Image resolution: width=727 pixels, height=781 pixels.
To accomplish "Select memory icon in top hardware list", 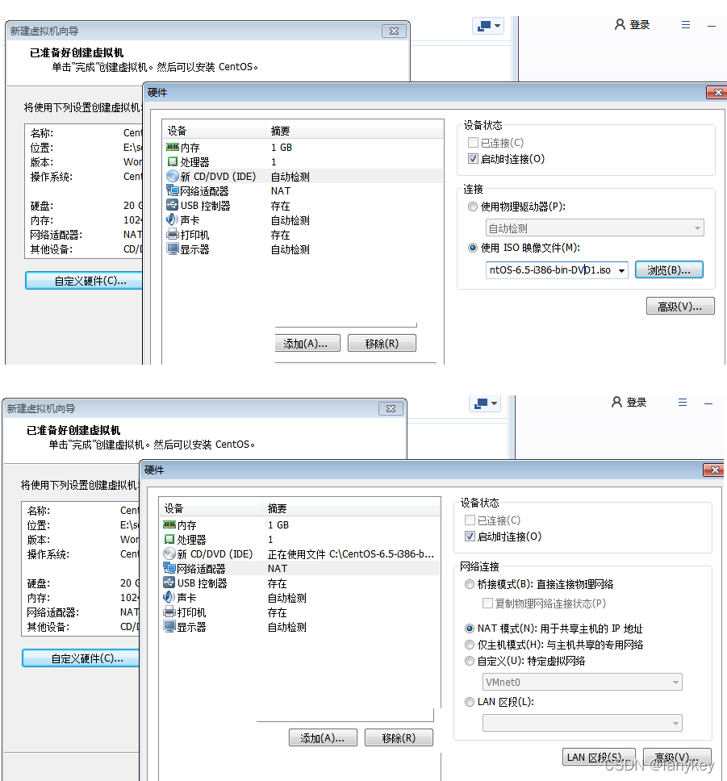I will point(173,147).
